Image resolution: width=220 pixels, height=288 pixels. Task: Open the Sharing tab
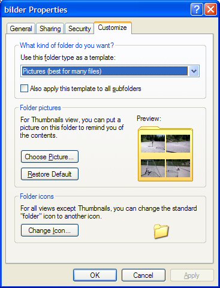point(50,29)
